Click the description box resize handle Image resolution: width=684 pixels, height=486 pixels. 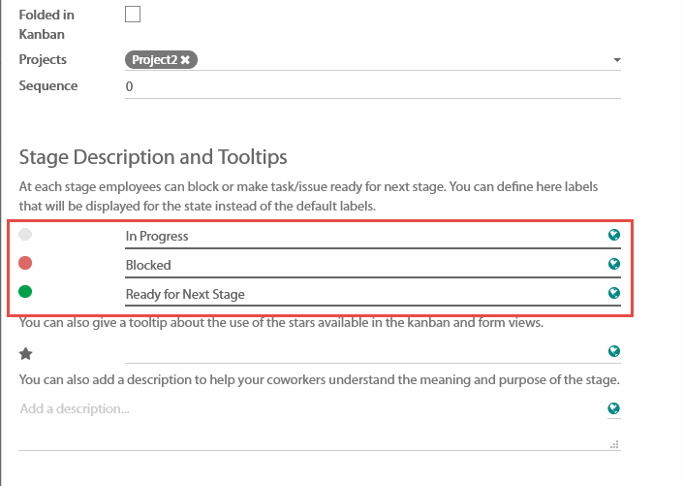coord(614,444)
